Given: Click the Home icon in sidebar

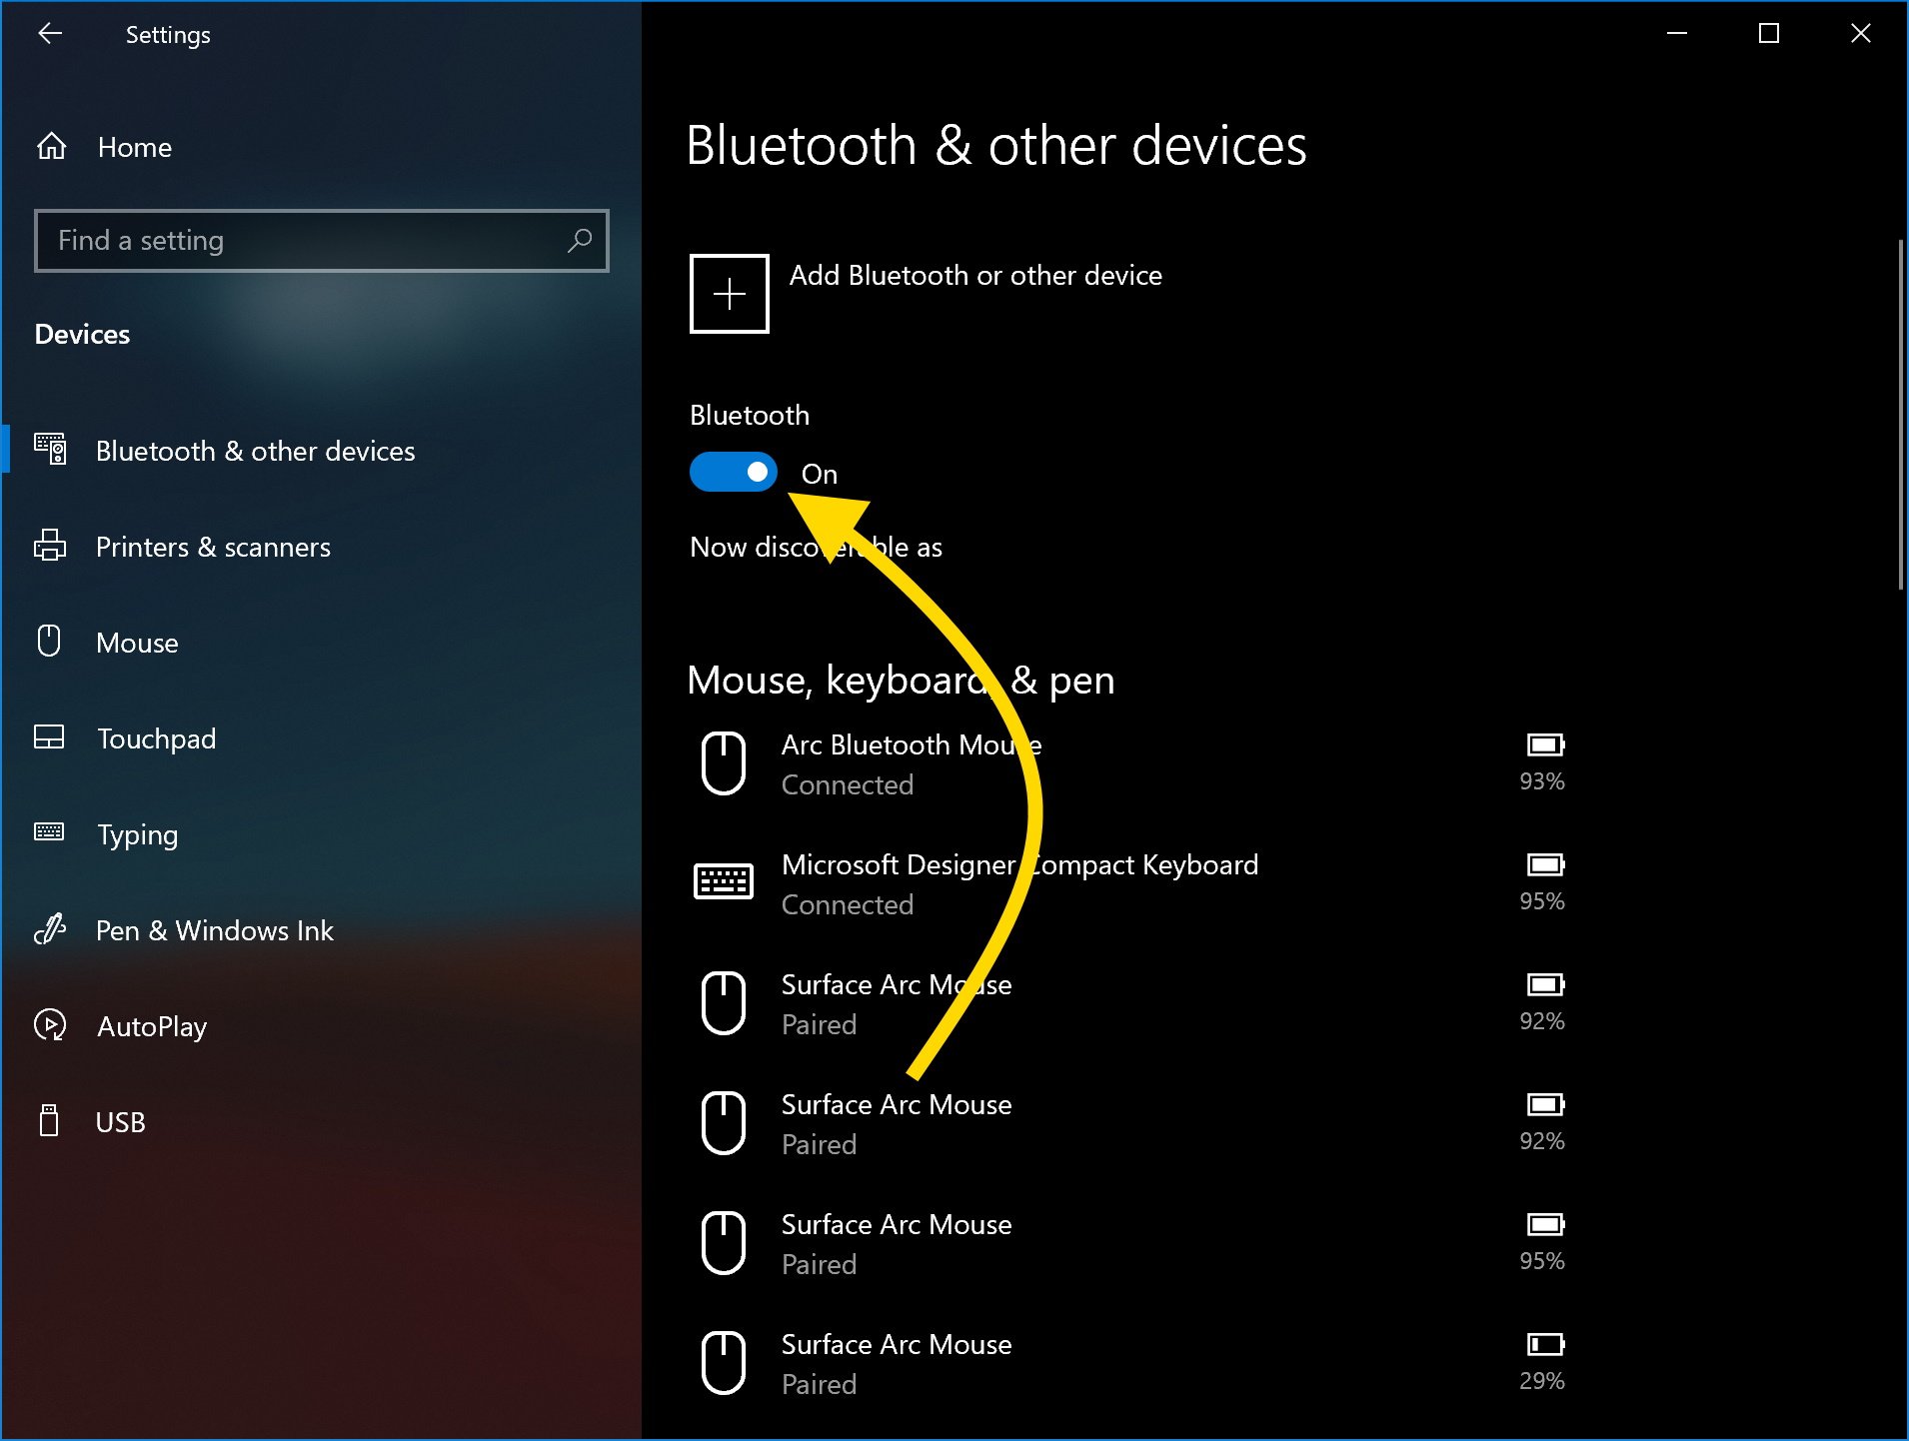Looking at the screenshot, I should (x=52, y=147).
